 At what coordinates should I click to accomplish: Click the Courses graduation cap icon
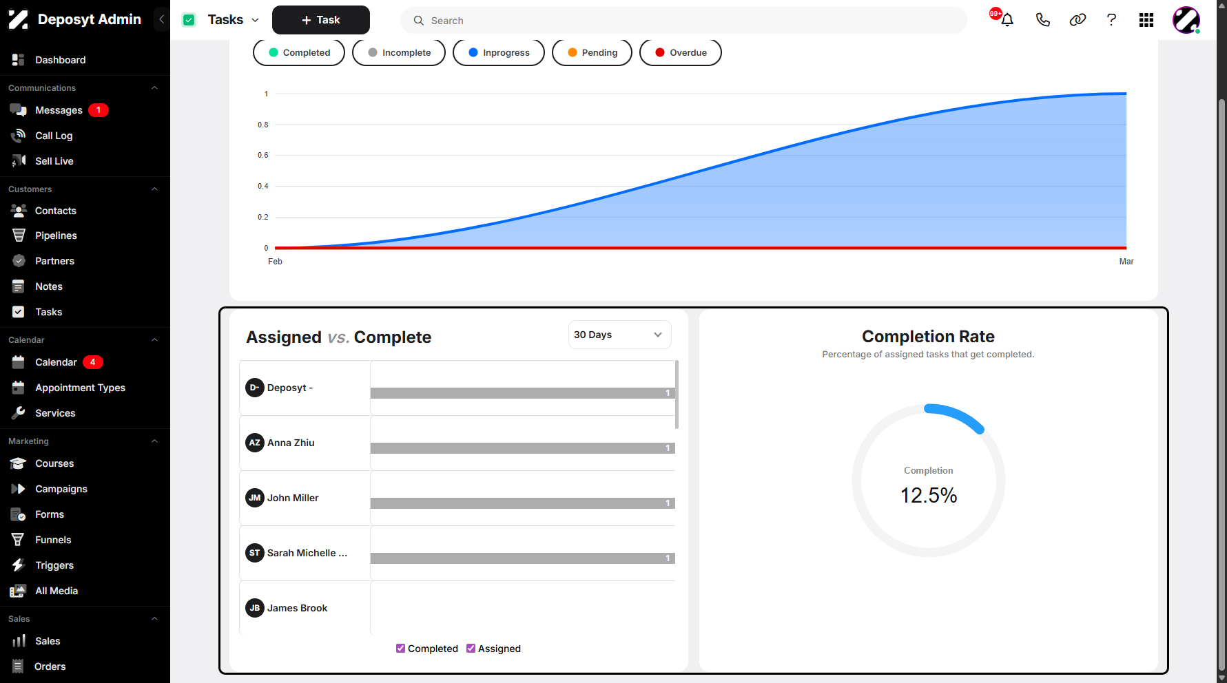[19, 463]
